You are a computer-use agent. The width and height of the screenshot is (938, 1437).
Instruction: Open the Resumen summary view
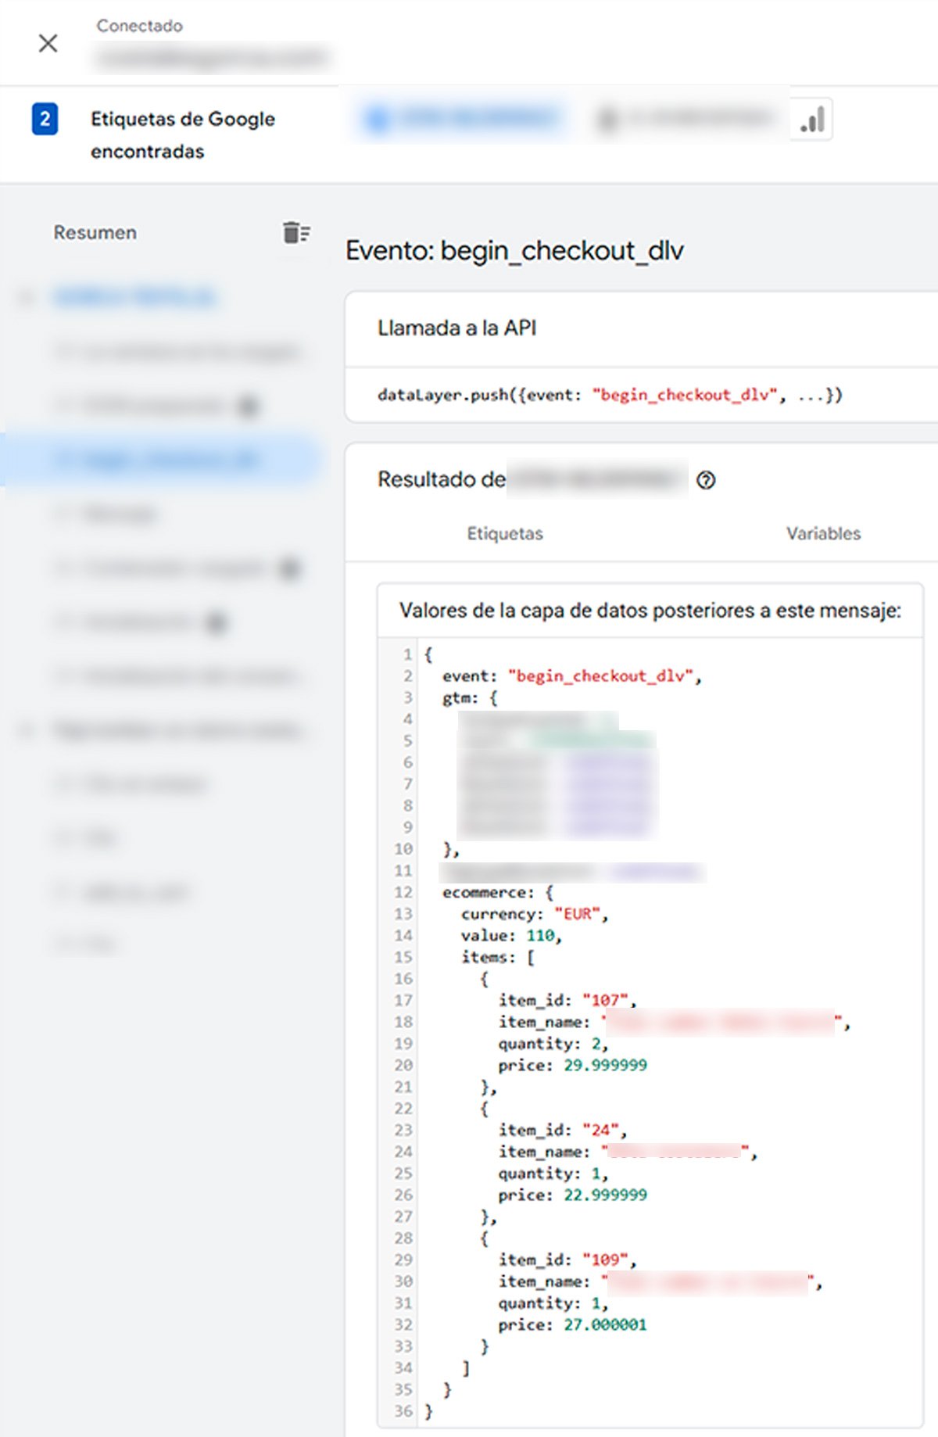pos(95,232)
